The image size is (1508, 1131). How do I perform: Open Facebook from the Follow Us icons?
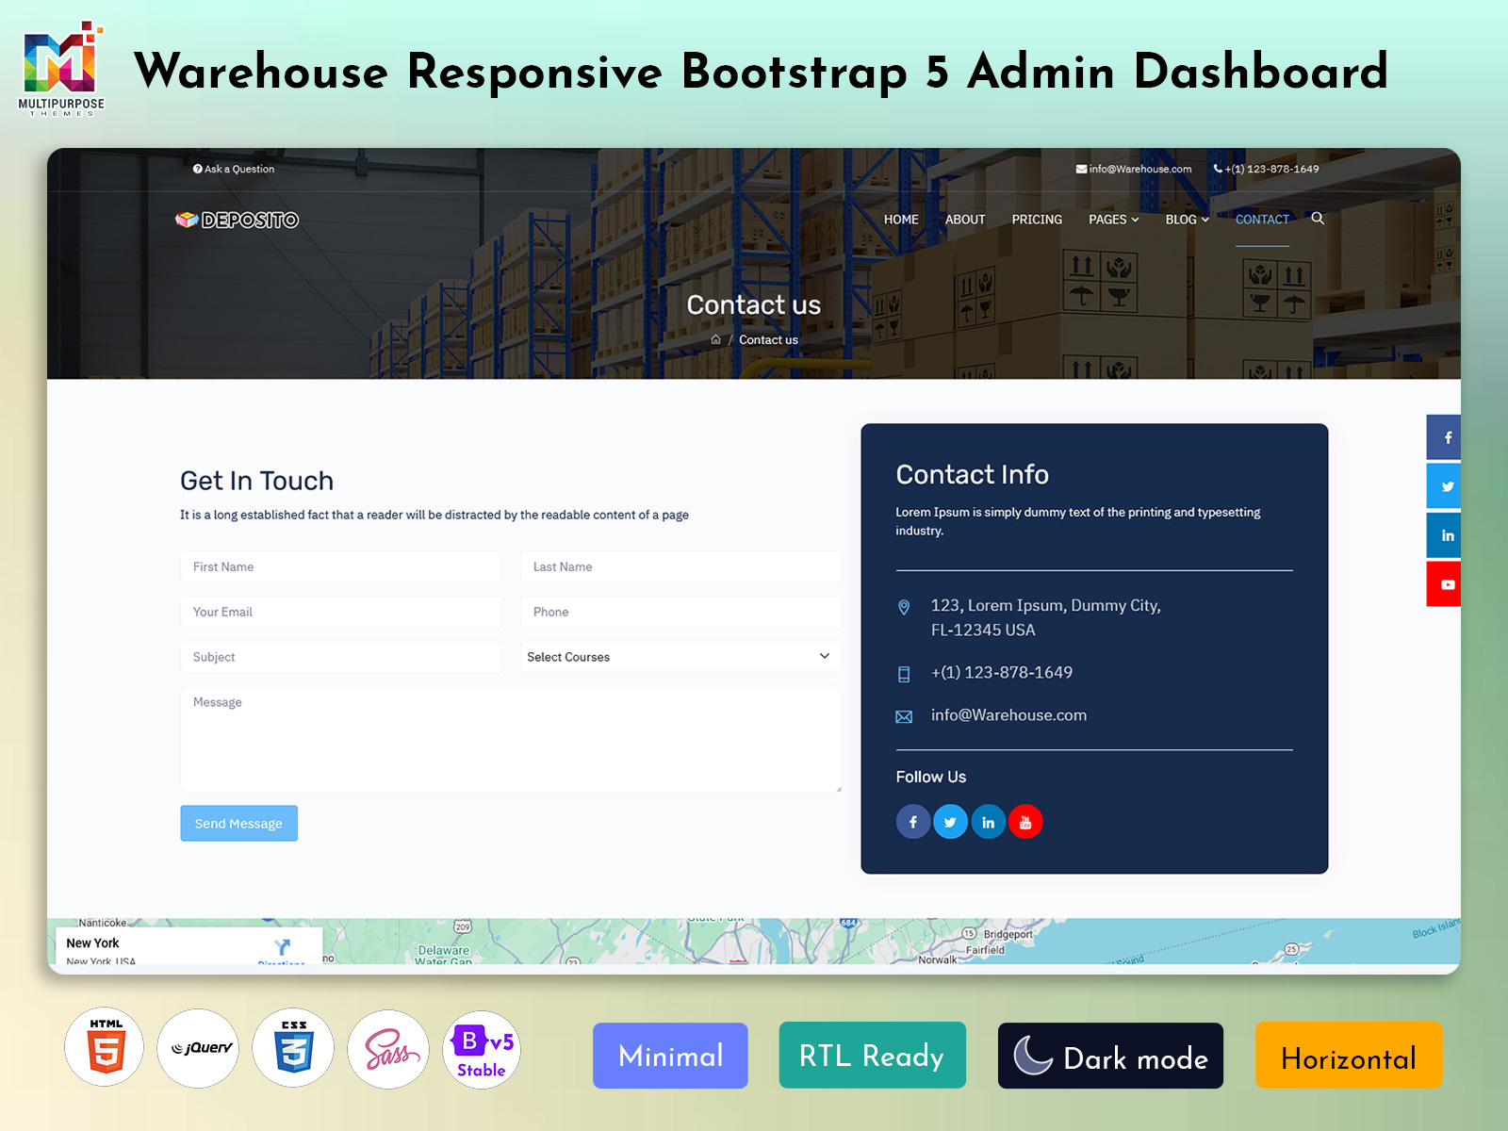point(912,821)
